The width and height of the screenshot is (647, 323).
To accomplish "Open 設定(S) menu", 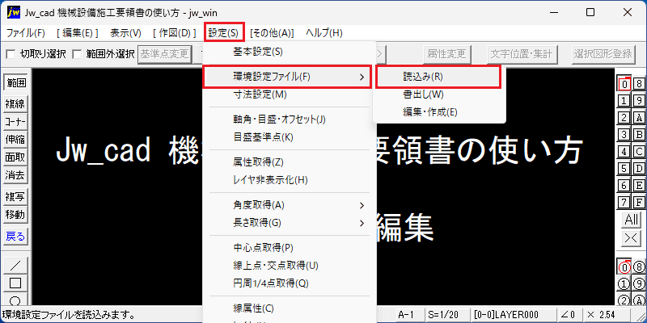I will tap(225, 32).
